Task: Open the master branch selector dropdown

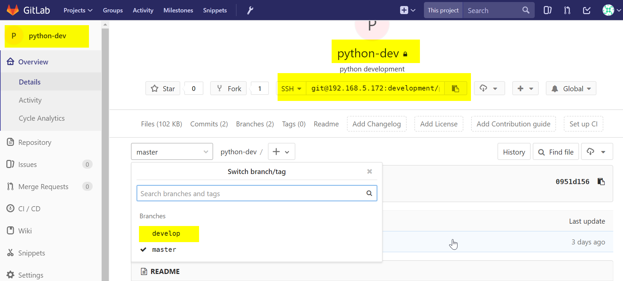Action: coord(172,152)
